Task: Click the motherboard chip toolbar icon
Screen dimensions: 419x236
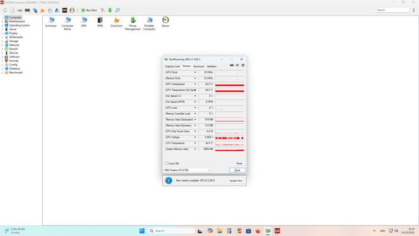Action: click(x=20, y=10)
